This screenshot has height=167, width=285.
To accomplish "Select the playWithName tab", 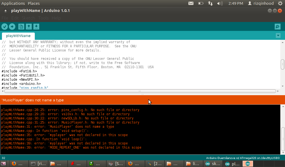I will tap(18, 36).
